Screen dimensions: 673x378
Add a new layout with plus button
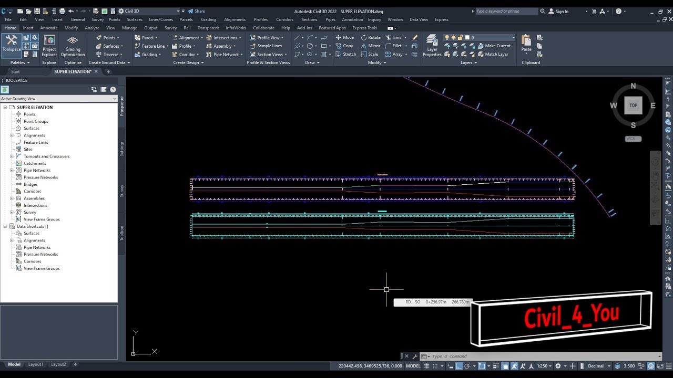point(75,364)
